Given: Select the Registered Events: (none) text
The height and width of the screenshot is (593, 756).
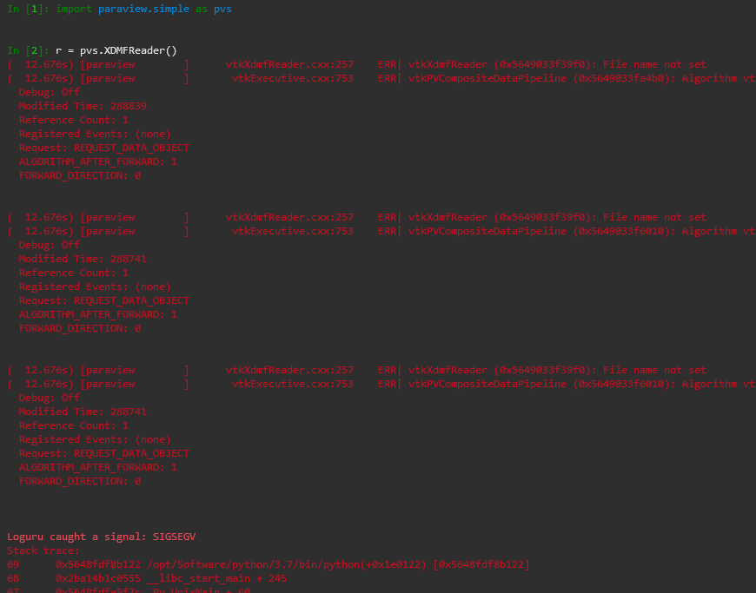Looking at the screenshot, I should [x=96, y=133].
